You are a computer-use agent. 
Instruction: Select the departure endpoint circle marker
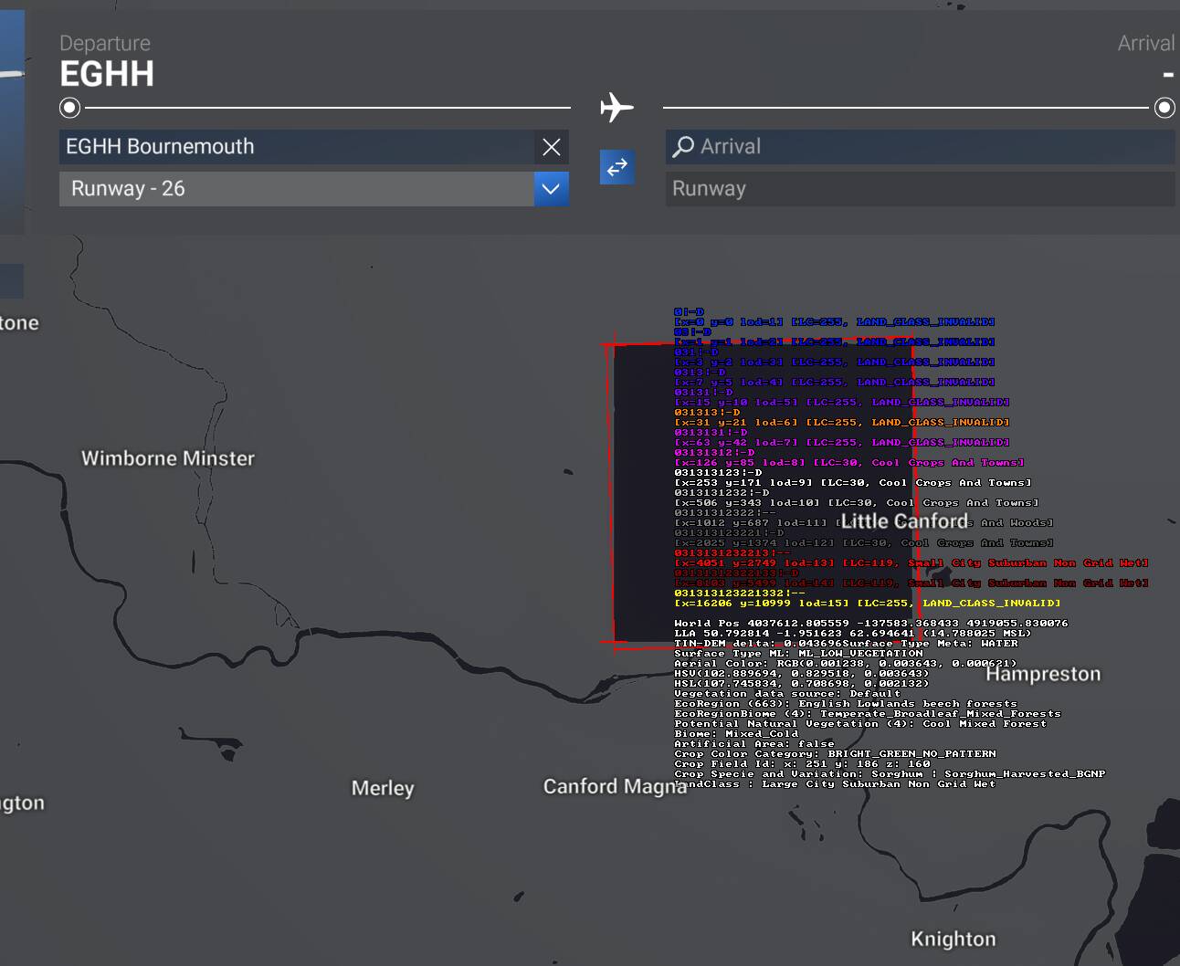click(69, 108)
